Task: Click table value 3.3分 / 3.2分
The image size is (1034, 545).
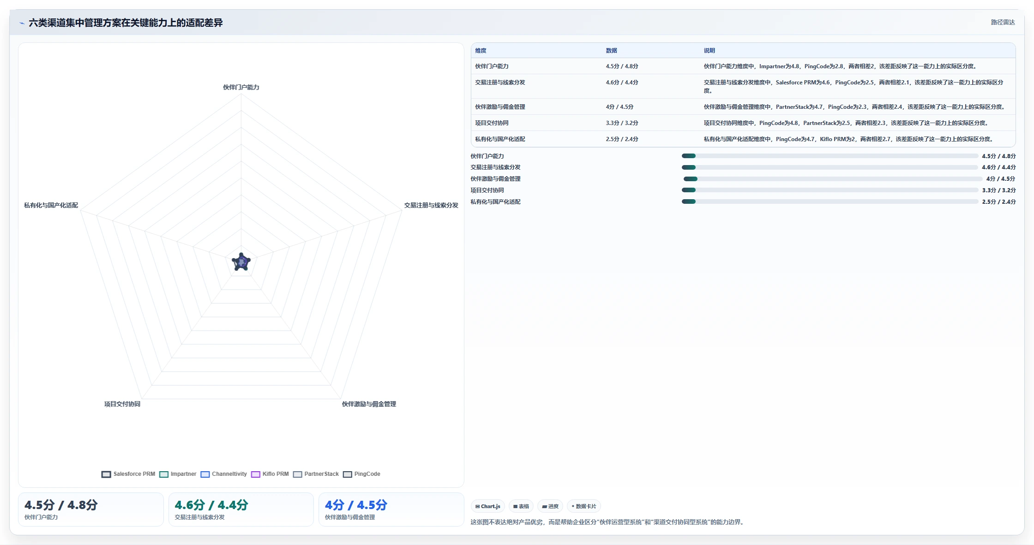Action: (622, 123)
